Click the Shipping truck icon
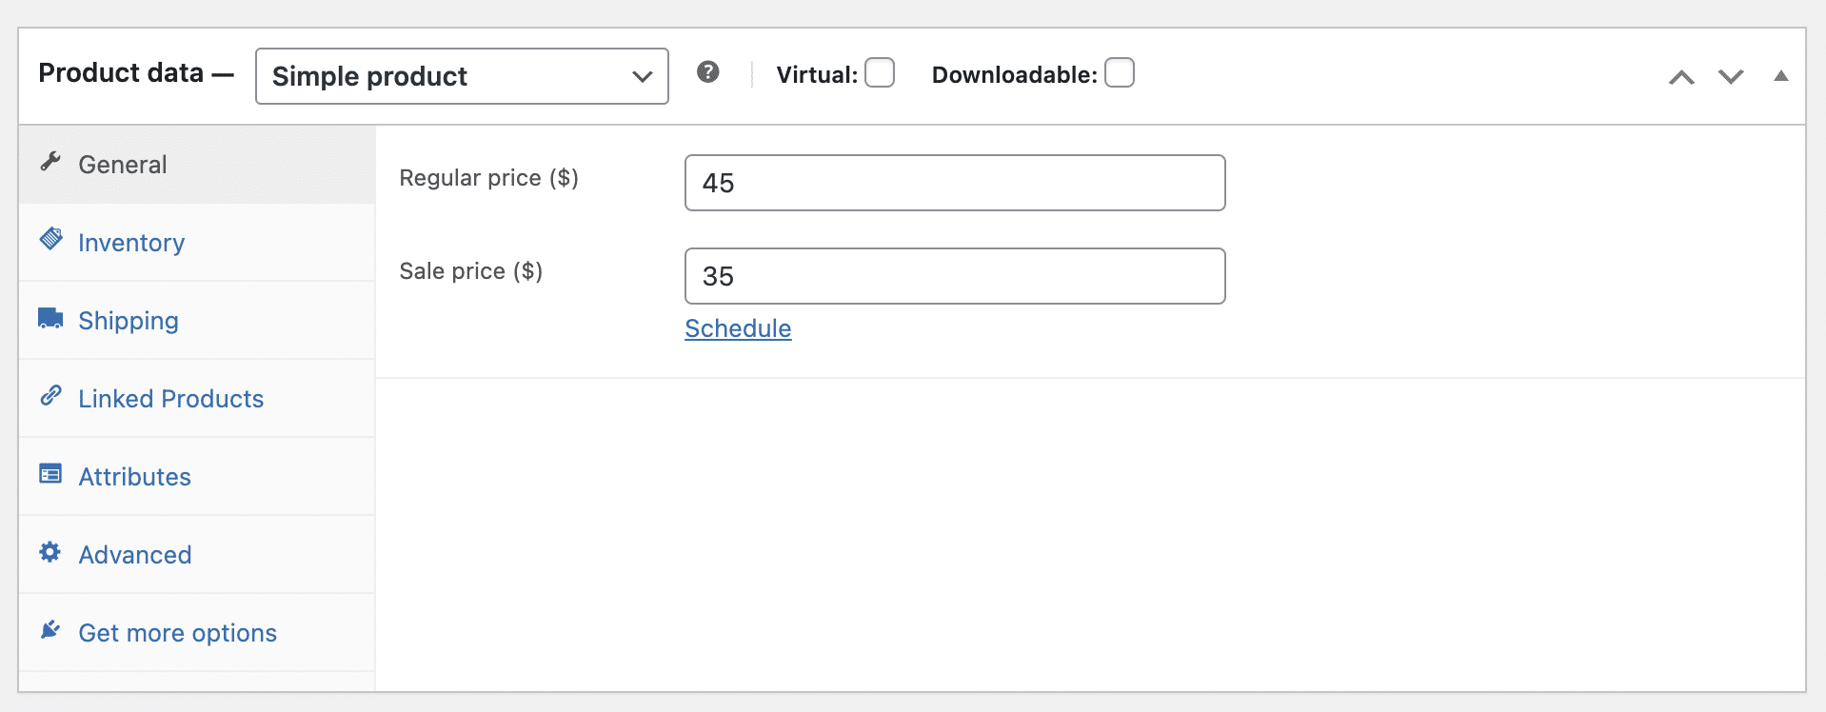 coord(50,318)
